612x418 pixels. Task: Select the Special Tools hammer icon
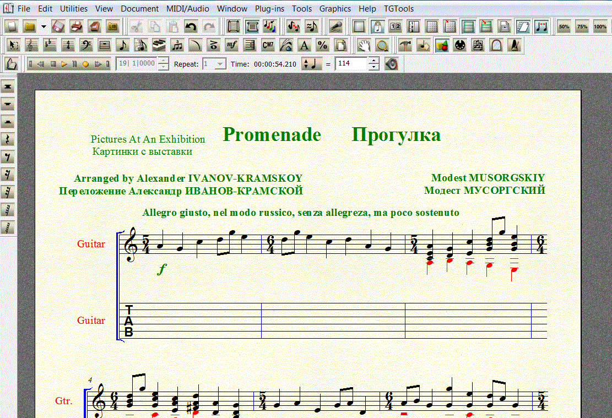click(x=405, y=45)
